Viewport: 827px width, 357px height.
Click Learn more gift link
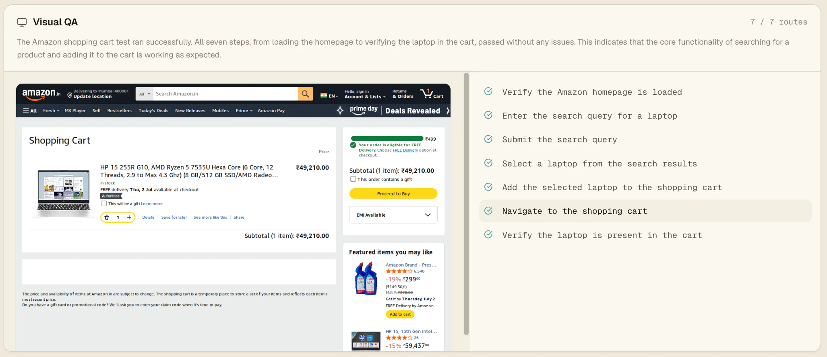(x=152, y=204)
